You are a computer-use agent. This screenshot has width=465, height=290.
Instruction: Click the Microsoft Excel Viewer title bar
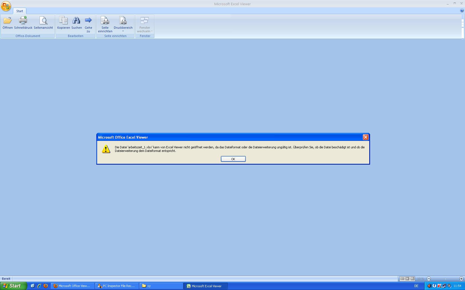pyautogui.click(x=232, y=4)
